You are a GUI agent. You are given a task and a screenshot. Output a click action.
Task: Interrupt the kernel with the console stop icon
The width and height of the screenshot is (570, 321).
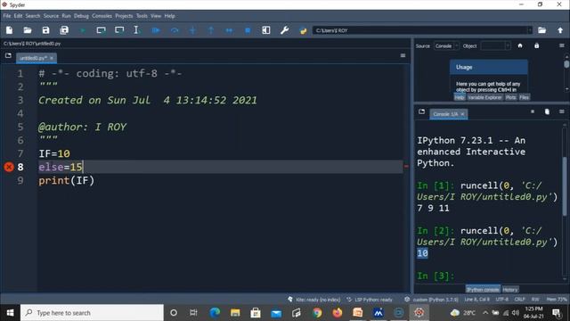(533, 111)
